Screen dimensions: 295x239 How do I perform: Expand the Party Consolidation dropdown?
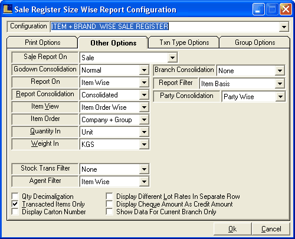tap(280, 97)
